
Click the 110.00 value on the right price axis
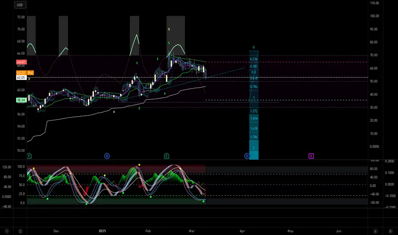(375, 3)
